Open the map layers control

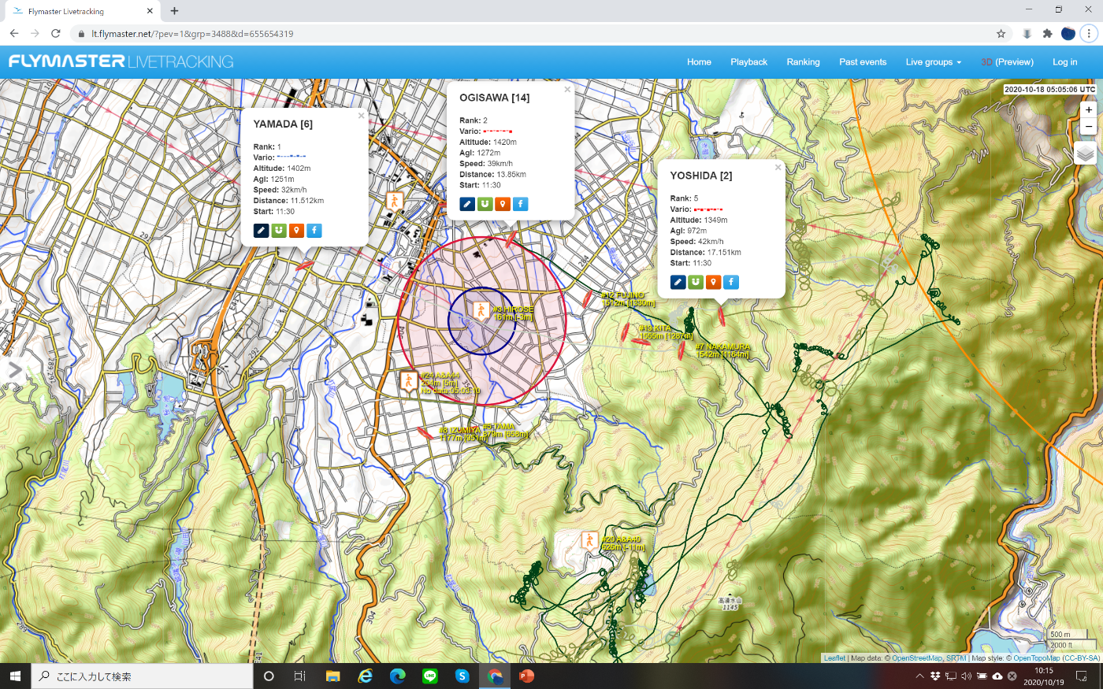point(1085,154)
